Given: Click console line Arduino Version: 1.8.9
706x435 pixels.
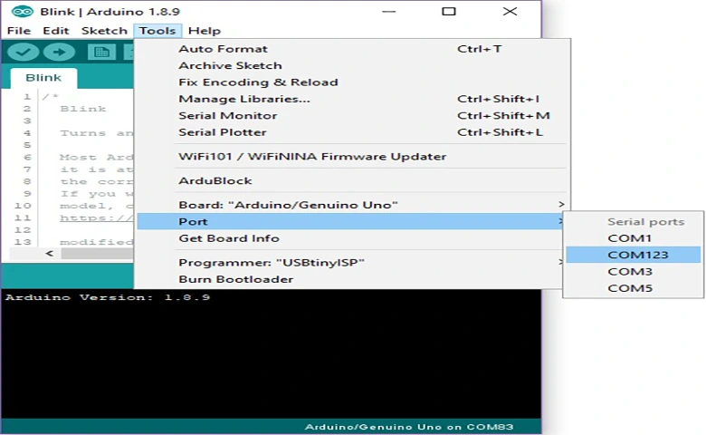Looking at the screenshot, I should (108, 297).
